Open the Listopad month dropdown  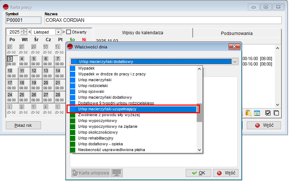[58, 32]
